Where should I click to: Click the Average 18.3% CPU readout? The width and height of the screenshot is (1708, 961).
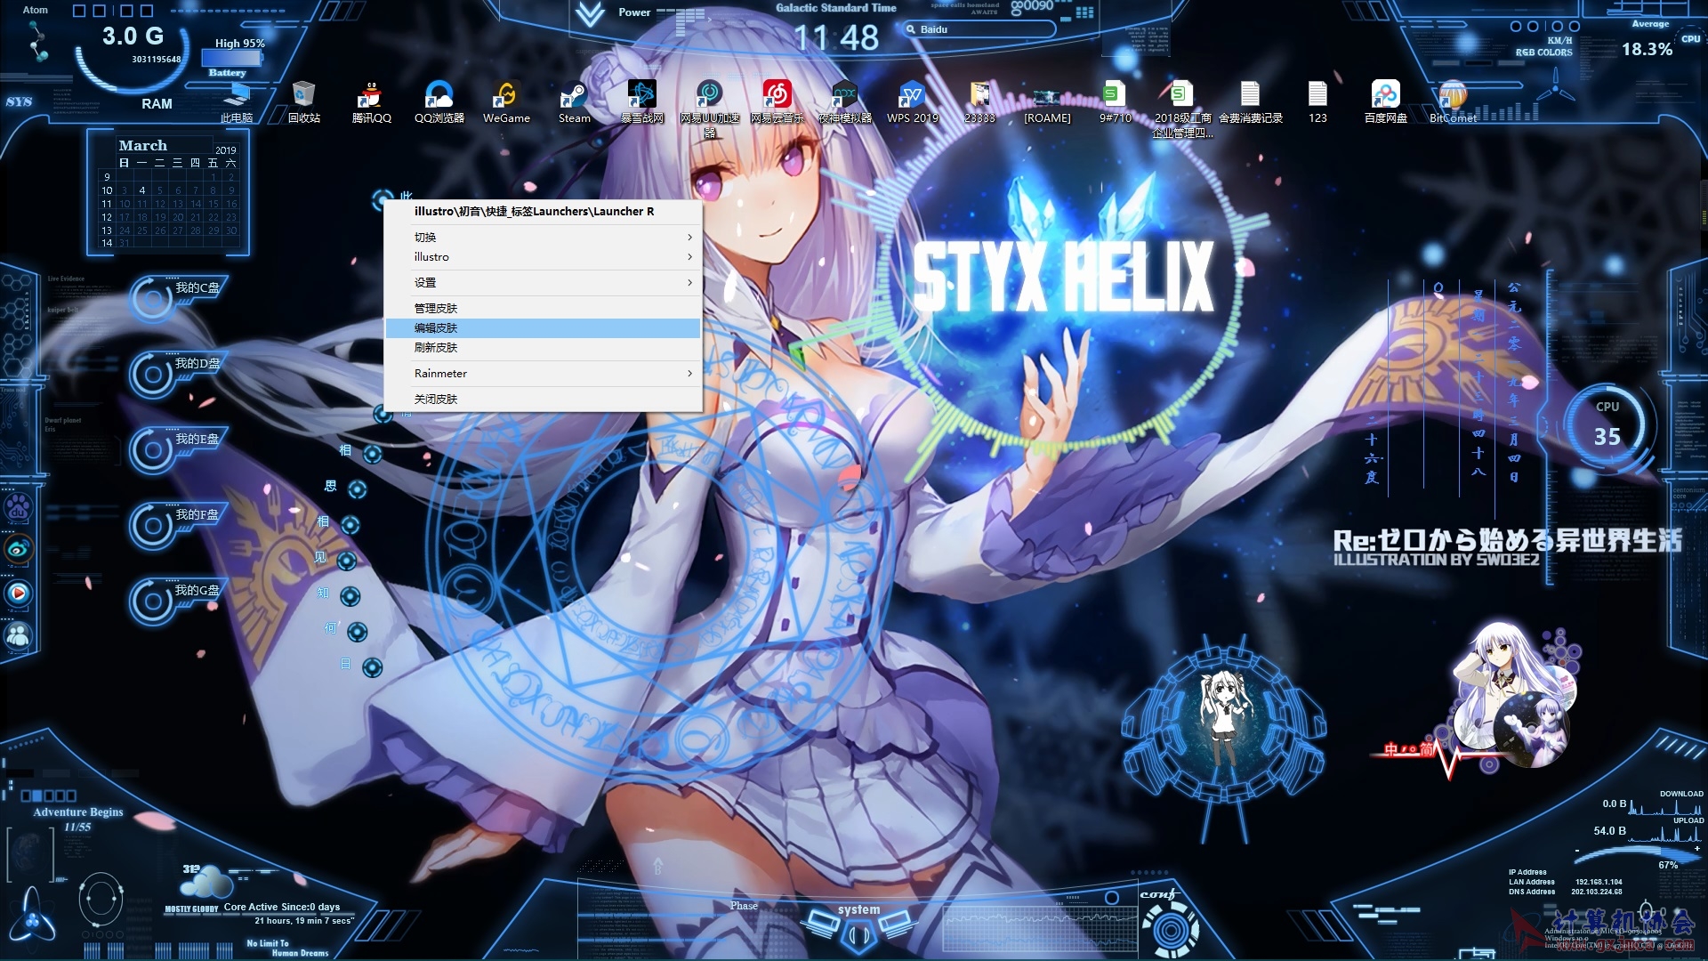(1648, 49)
